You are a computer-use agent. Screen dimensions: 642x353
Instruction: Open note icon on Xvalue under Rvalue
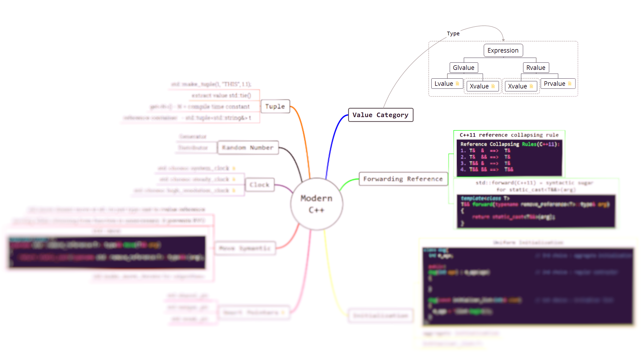click(531, 86)
